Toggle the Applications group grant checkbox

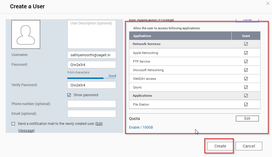246,96
